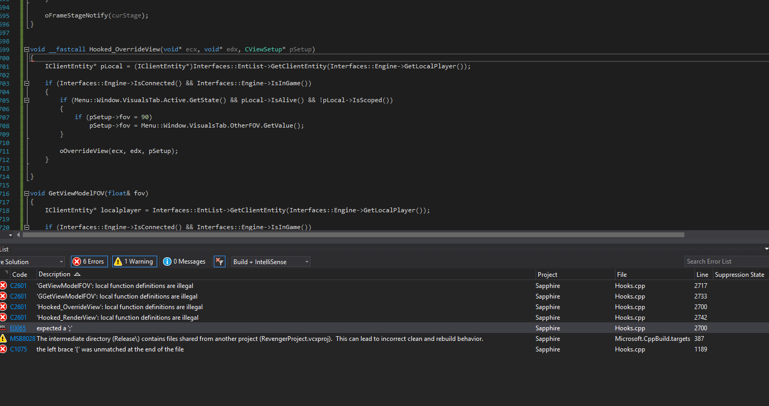Click error icon of GGetViewModelFOV row
This screenshot has width=769, height=406.
(x=3, y=296)
